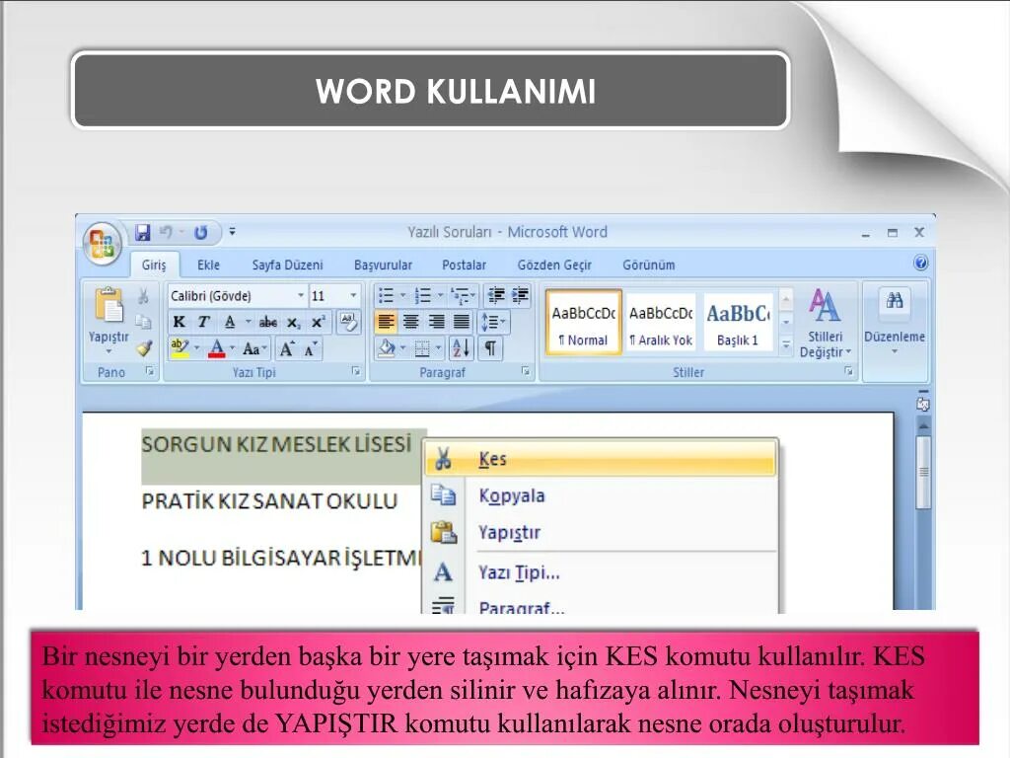This screenshot has width=1010, height=758.
Task: Open the Yapıştır dropdown arrow below label
Action: (x=108, y=352)
